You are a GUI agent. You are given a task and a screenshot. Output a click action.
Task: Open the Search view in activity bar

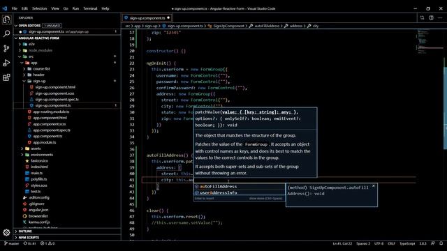[x=6, y=34]
